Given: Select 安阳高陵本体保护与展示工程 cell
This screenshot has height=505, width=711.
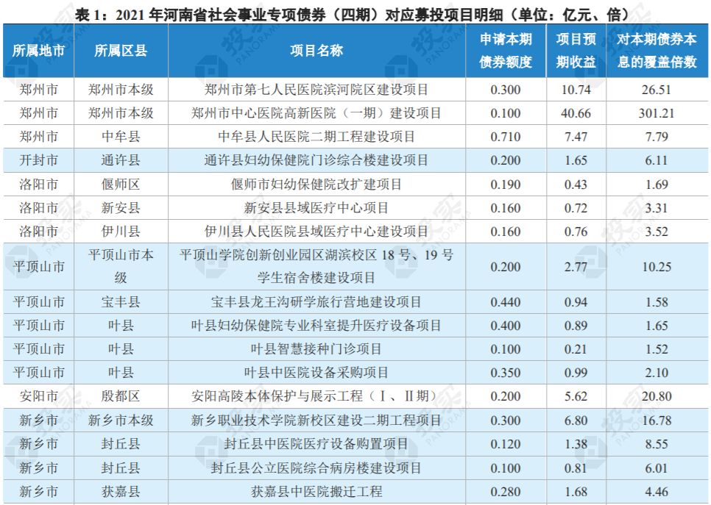Looking at the screenshot, I should pyautogui.click(x=316, y=396).
